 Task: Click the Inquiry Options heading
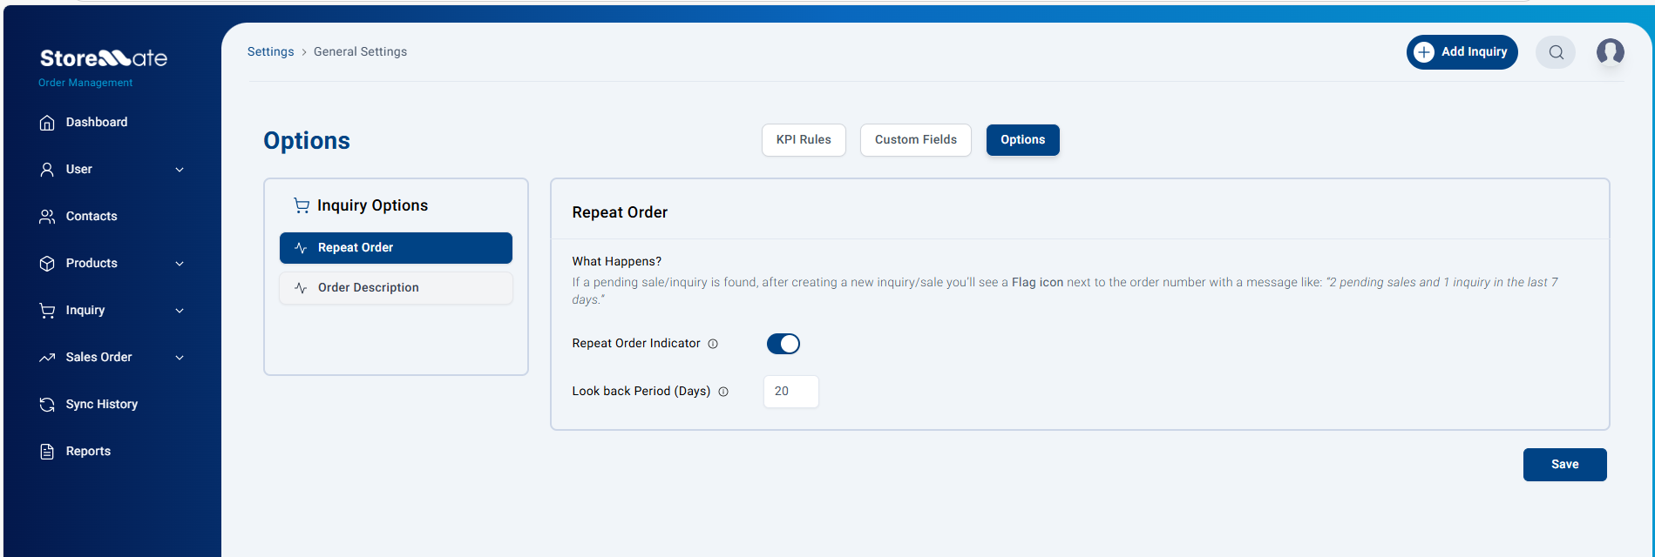(x=372, y=205)
